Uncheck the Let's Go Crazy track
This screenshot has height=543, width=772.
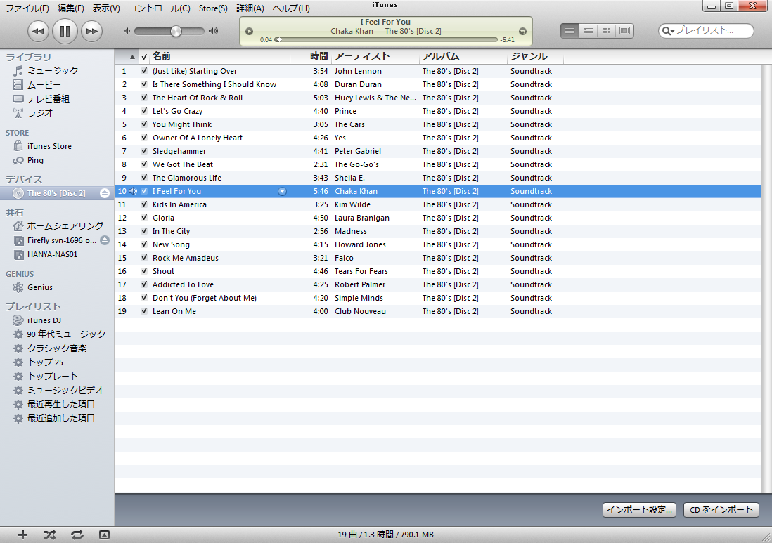[x=144, y=111]
